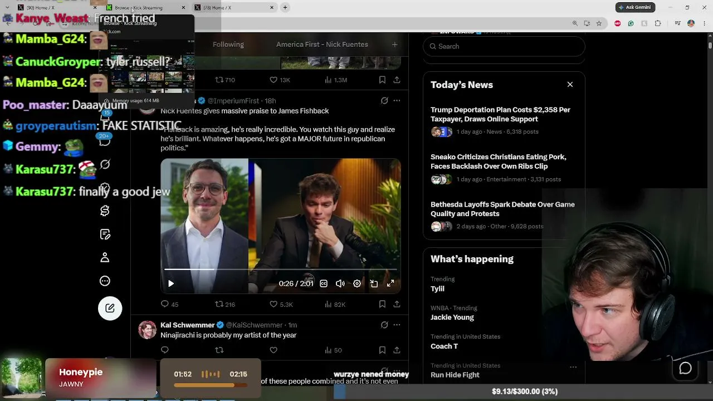Open Bethesda Layoffs news story
Screen dimensions: 713x401
[502, 209]
